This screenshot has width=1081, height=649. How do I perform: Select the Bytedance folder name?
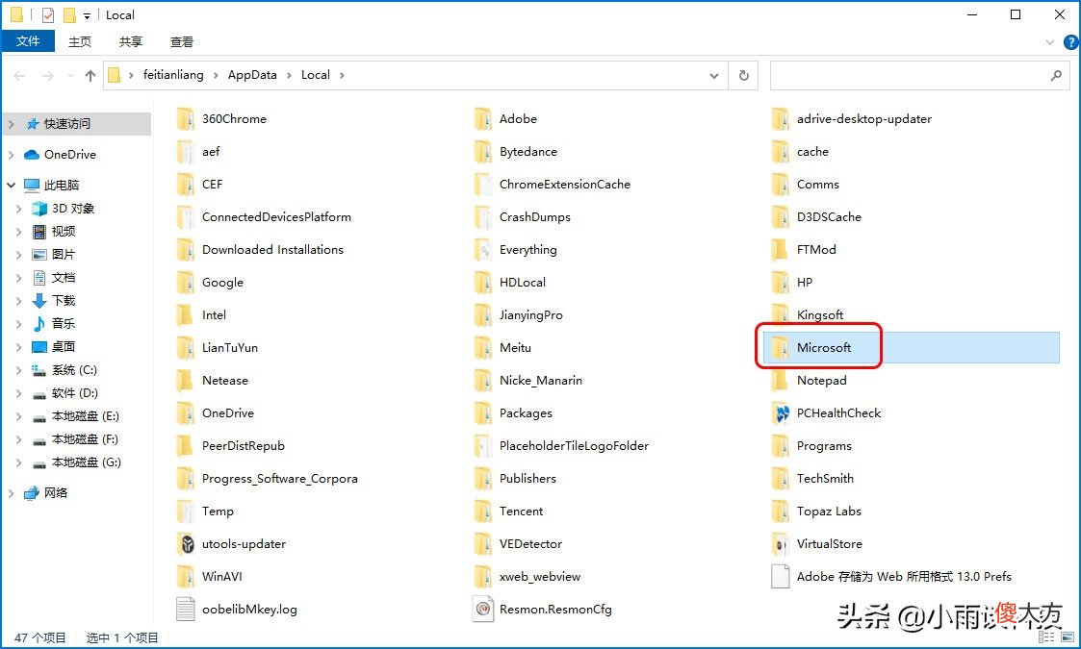[528, 151]
